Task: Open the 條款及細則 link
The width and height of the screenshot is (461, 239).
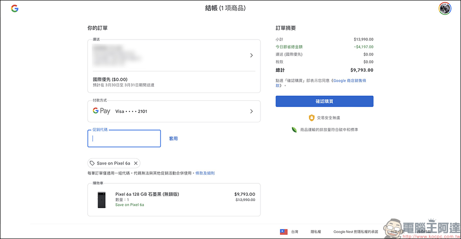Action: pyautogui.click(x=205, y=173)
